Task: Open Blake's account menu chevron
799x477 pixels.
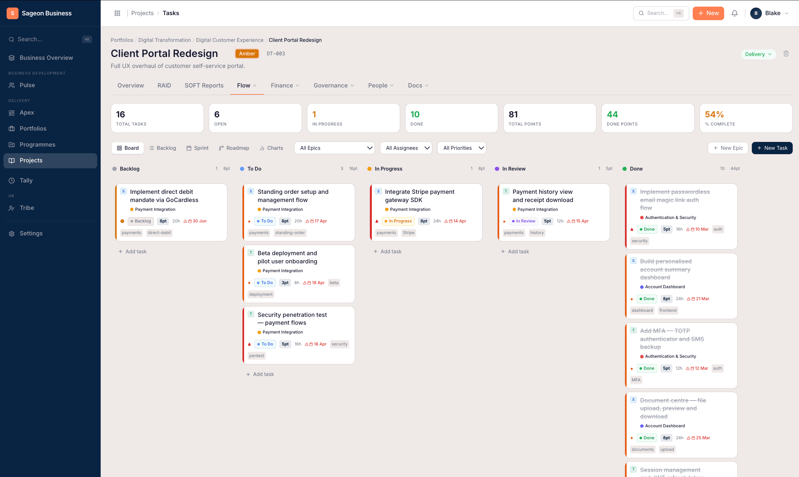Action: click(x=787, y=14)
